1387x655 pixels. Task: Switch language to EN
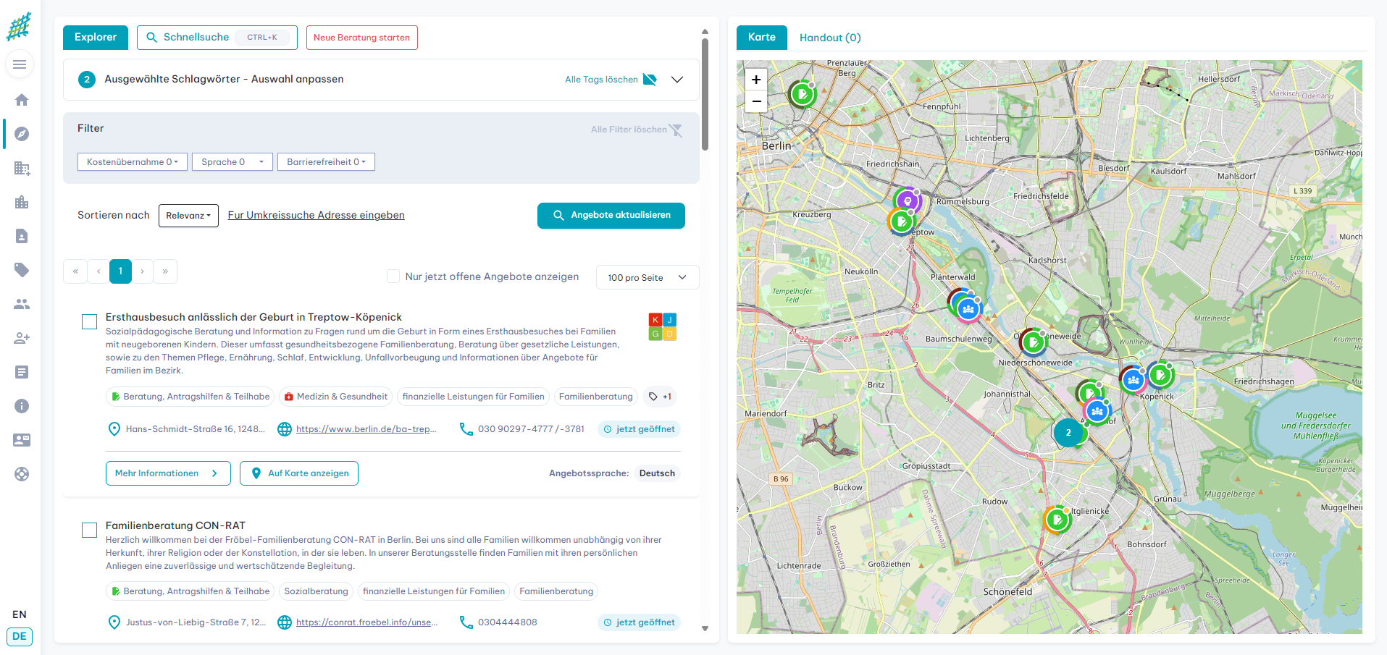20,614
